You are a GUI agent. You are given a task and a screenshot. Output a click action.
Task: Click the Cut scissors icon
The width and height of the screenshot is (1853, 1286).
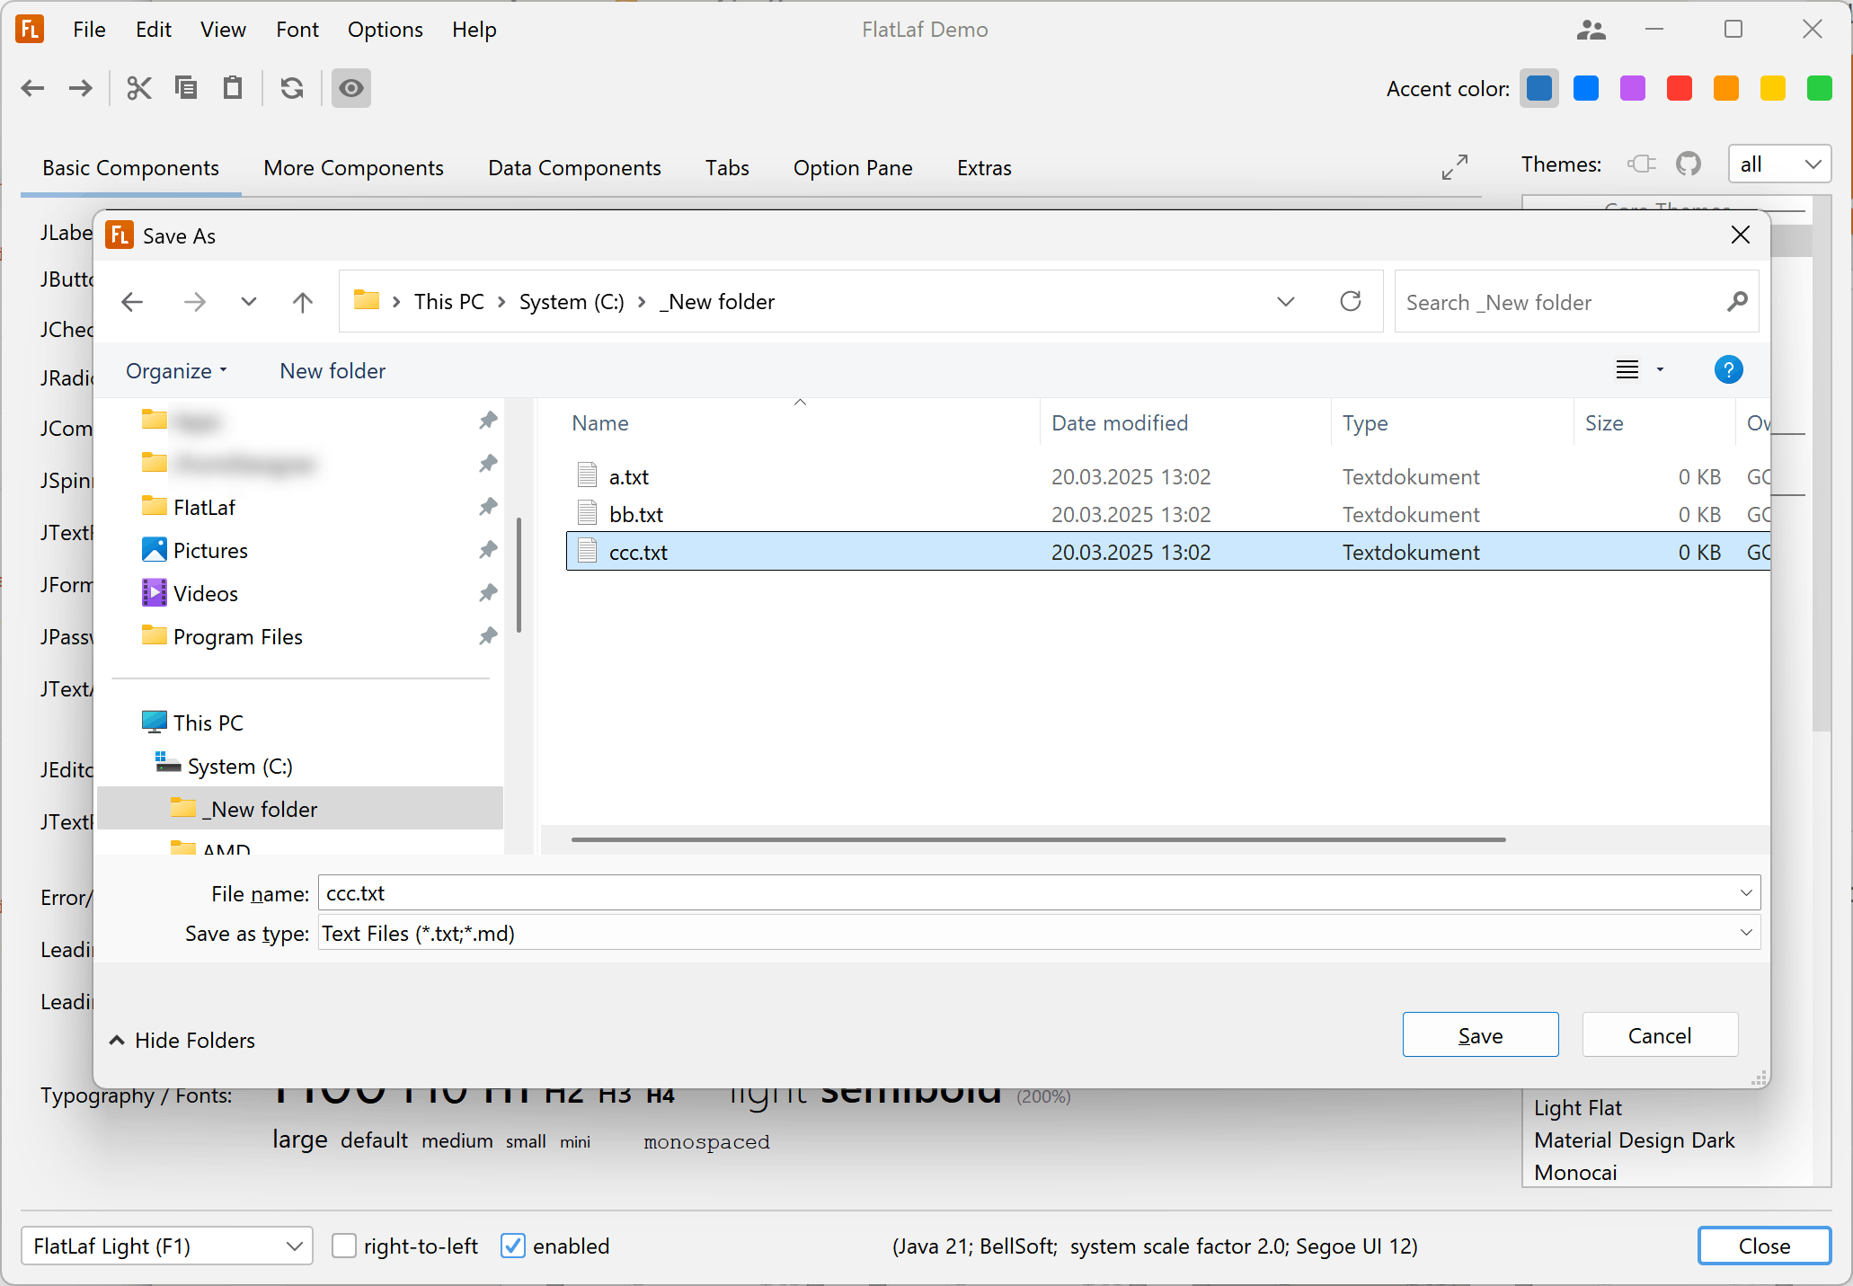pyautogui.click(x=139, y=88)
